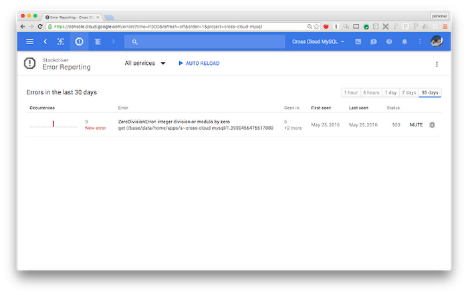Click the browser address bar URL
The height and width of the screenshot is (295, 468).
(x=158, y=27)
